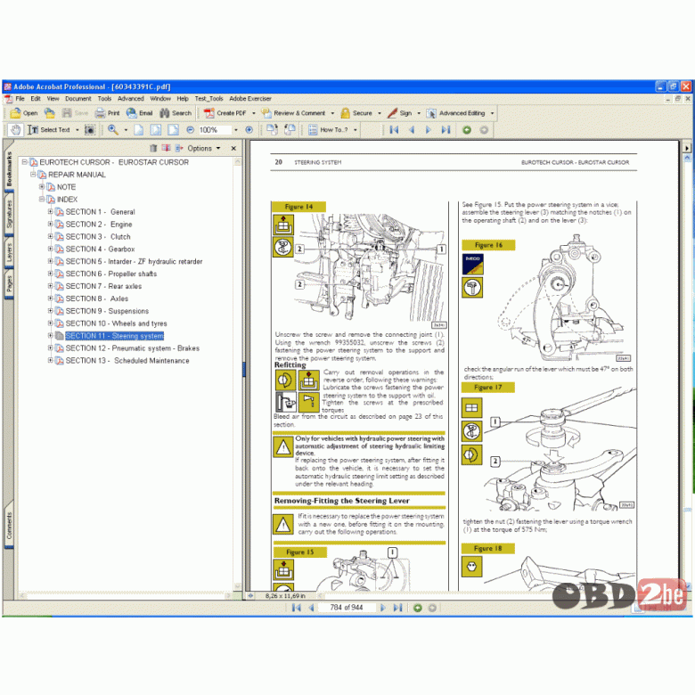Expand SECTION 1 - General bookmark
This screenshot has height=695, width=695.
(x=50, y=212)
